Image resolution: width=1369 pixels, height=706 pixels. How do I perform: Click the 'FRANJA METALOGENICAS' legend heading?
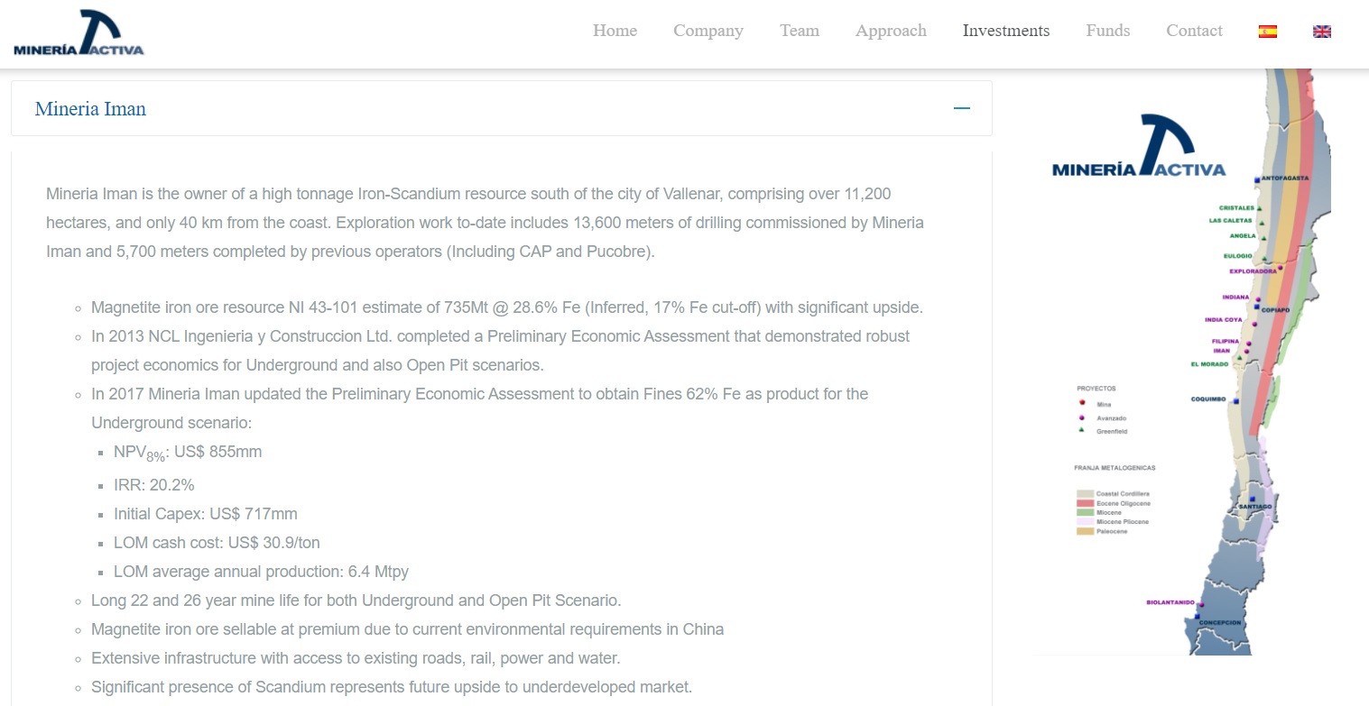pos(1115,468)
